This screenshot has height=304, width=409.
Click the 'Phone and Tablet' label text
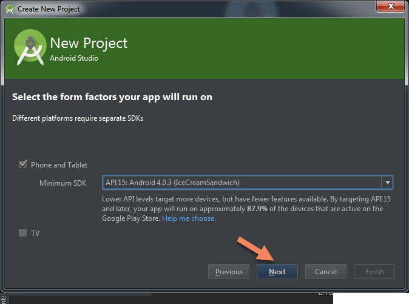pos(59,165)
